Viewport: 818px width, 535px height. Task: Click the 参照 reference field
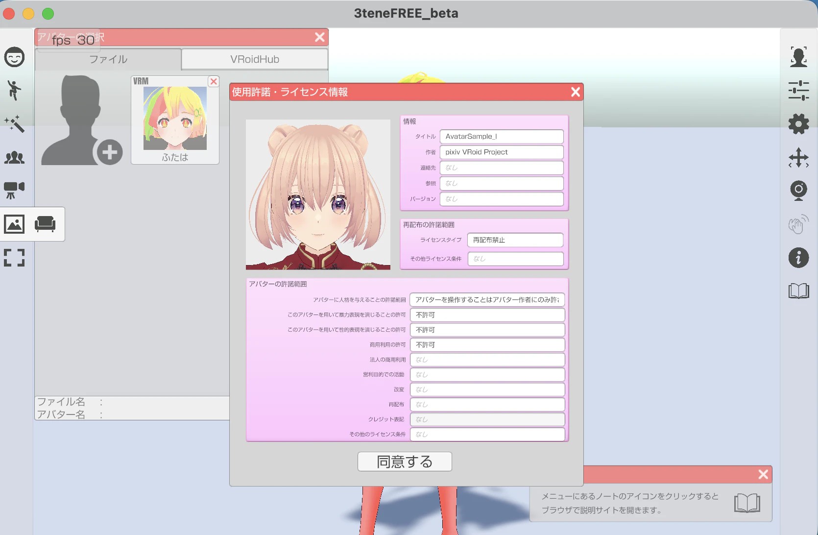click(x=502, y=183)
